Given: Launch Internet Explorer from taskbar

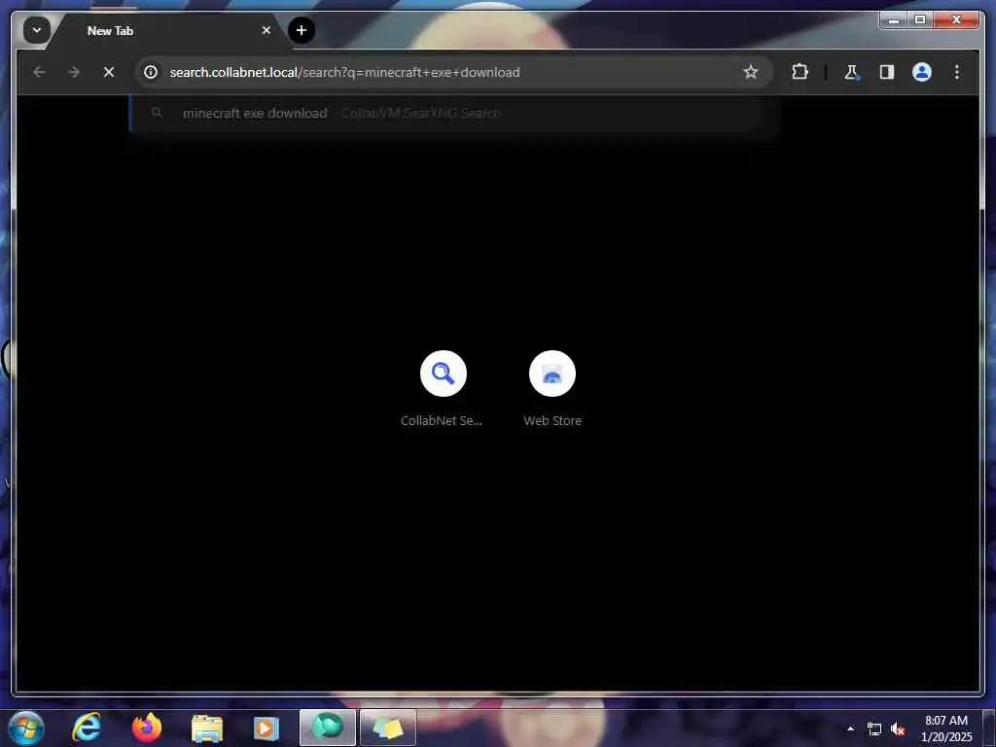Looking at the screenshot, I should [x=87, y=728].
